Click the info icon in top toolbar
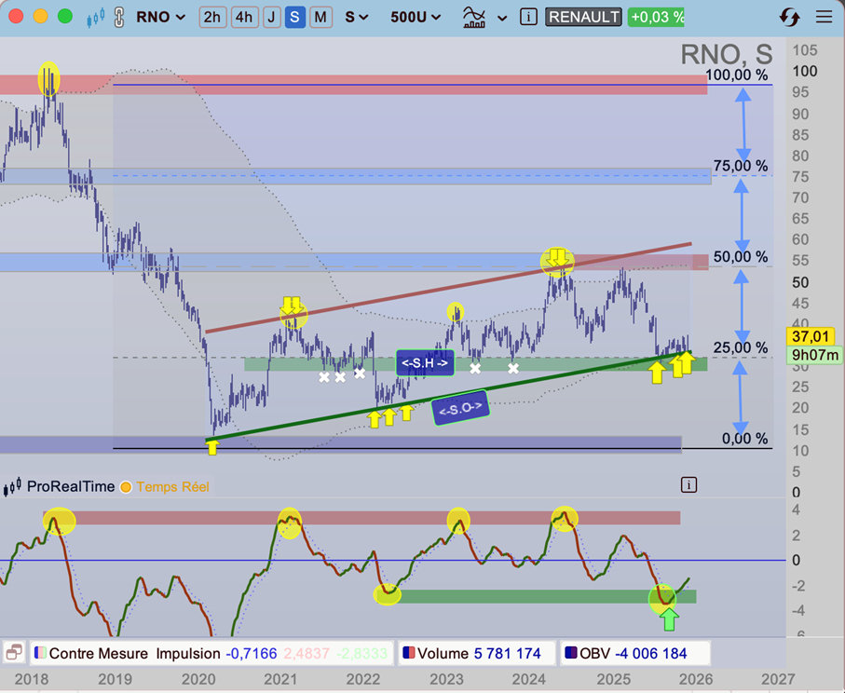Viewport: 845px width, 693px height. tap(528, 17)
